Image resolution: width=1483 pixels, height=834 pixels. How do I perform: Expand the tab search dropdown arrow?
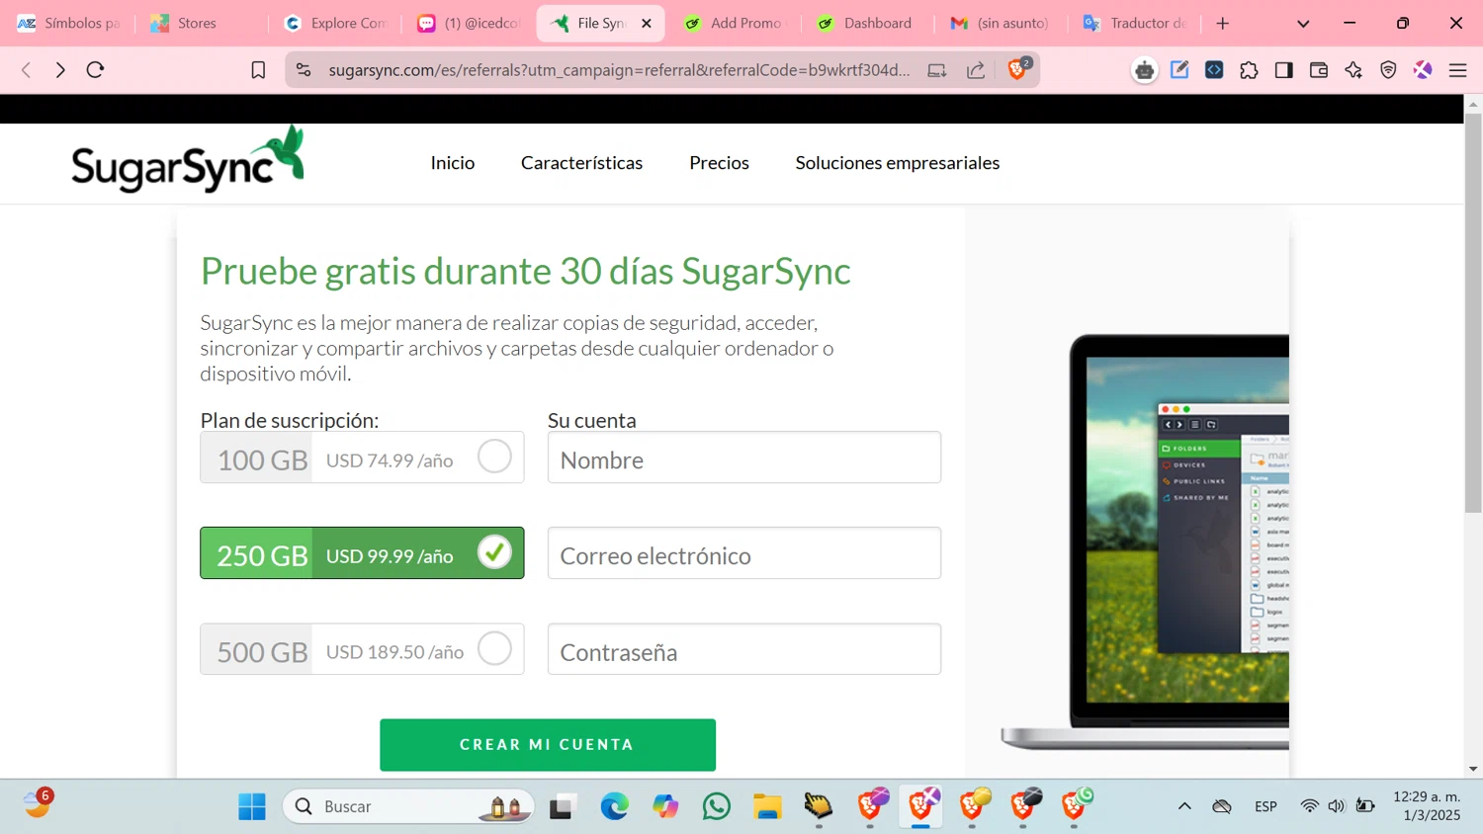pyautogui.click(x=1303, y=23)
